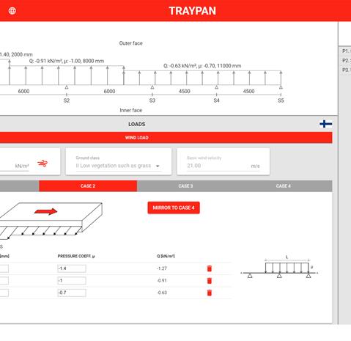Click the wind pressure kN/m² field
The height and width of the screenshot is (341, 351).
click(x=15, y=166)
